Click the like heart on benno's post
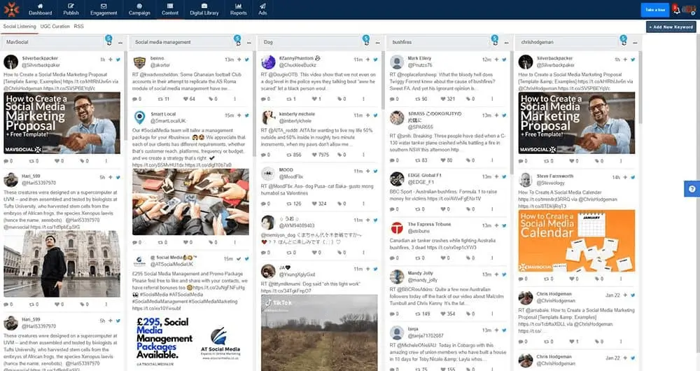 coord(185,99)
